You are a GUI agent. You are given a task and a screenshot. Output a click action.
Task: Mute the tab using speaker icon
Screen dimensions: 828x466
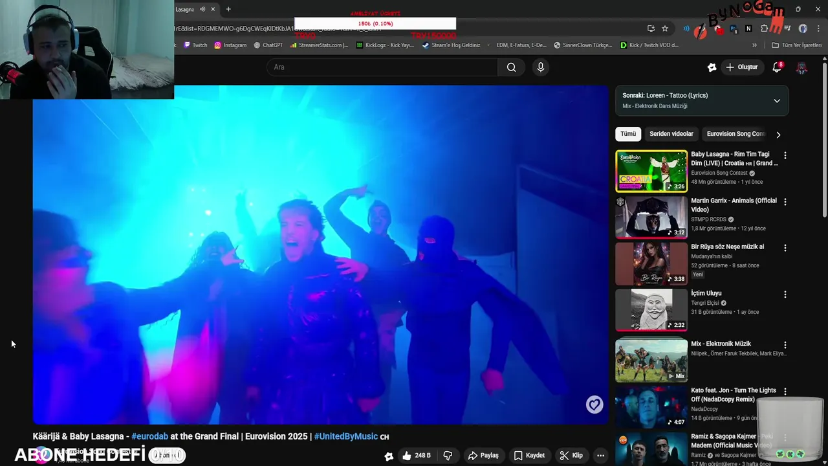point(202,9)
